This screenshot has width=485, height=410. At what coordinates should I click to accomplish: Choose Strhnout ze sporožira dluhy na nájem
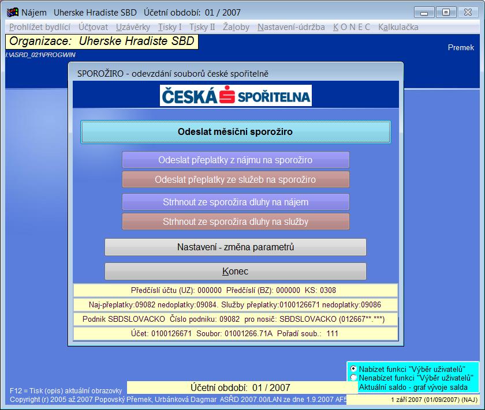pos(236,202)
